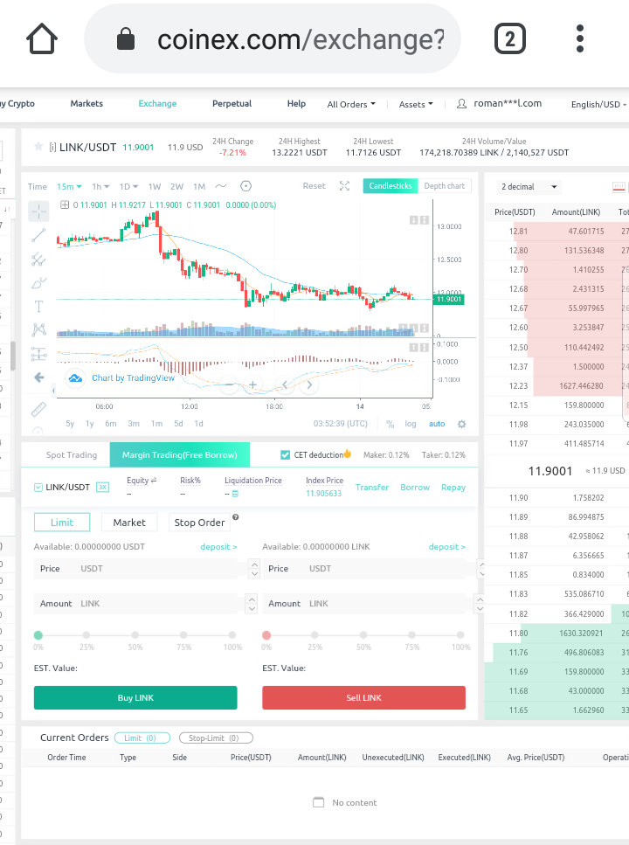
Task: Select the ruler measure tool
Action: pyautogui.click(x=38, y=410)
